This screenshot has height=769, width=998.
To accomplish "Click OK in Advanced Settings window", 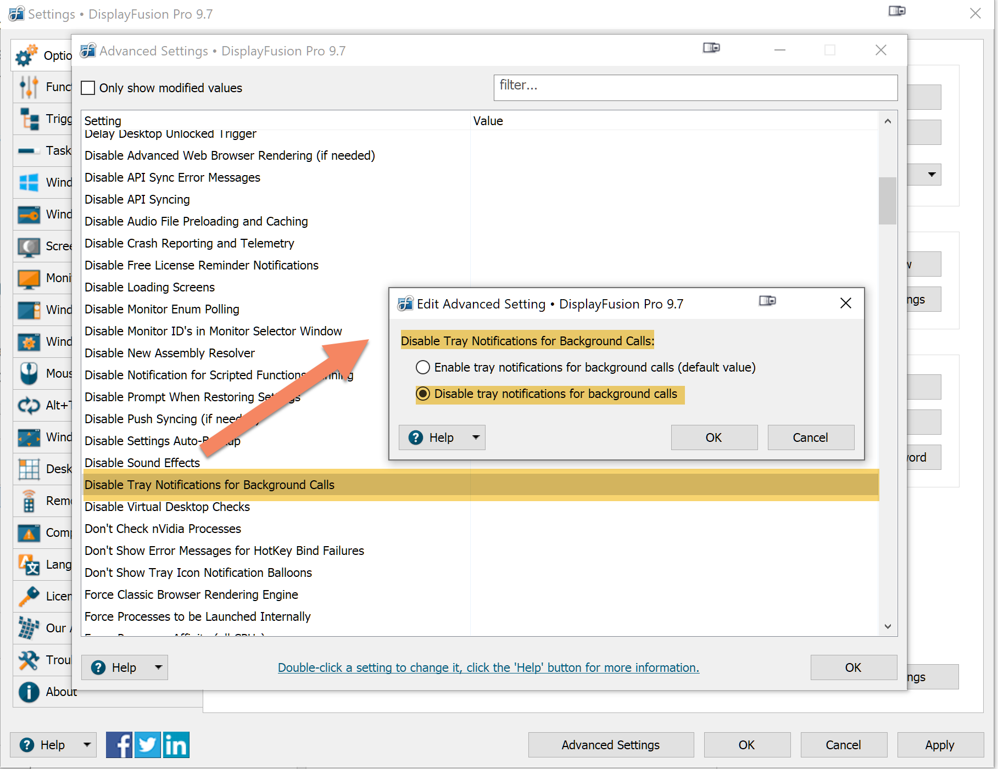I will (854, 667).
